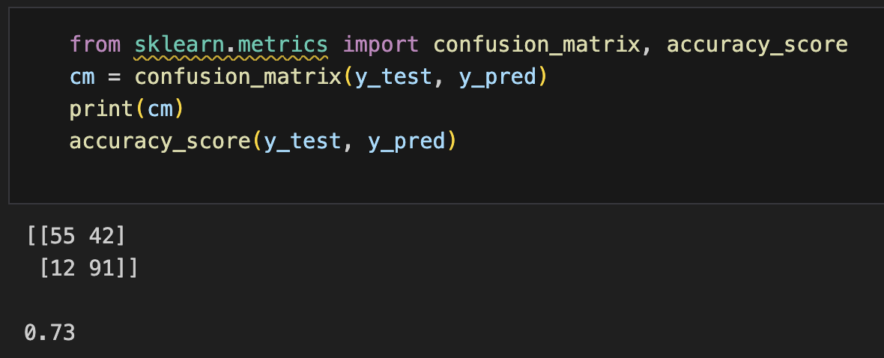Click the 'from' keyword in import line
884x358 pixels.
[95, 44]
